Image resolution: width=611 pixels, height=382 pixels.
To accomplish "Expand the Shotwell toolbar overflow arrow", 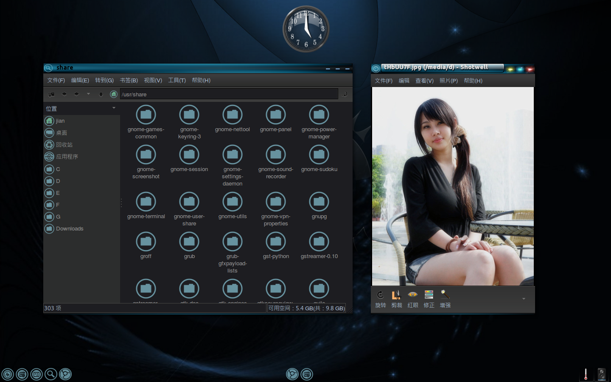I will coord(524,299).
